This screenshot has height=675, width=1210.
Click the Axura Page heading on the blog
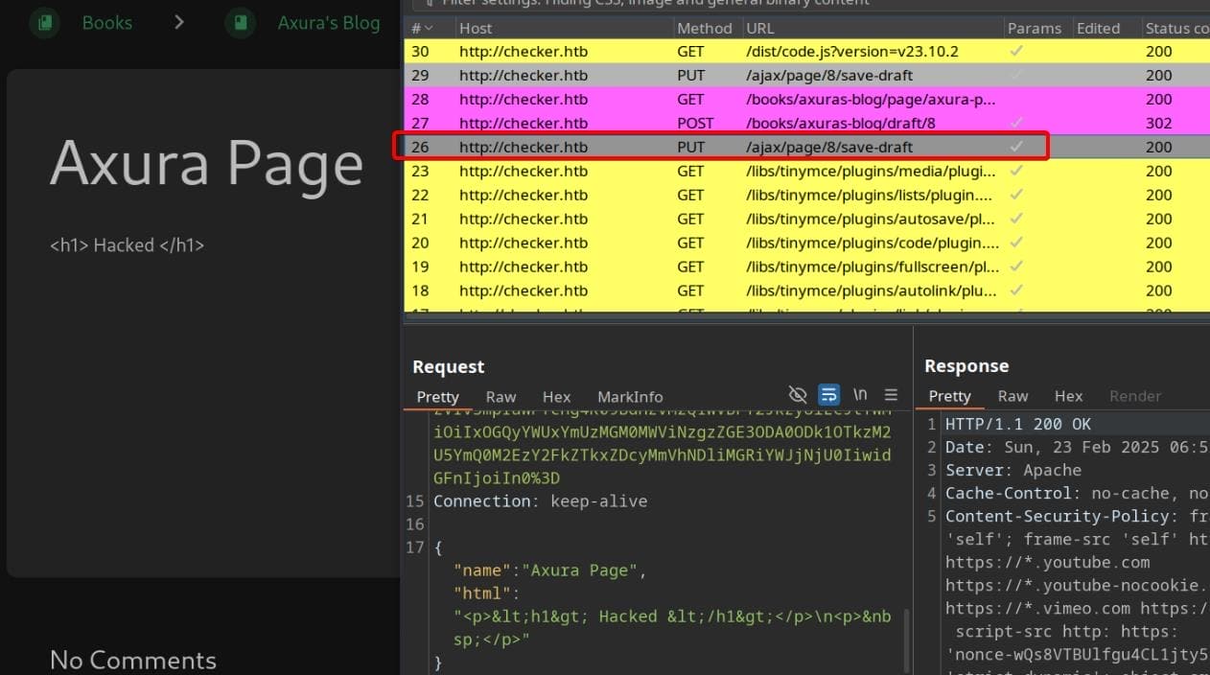206,163
